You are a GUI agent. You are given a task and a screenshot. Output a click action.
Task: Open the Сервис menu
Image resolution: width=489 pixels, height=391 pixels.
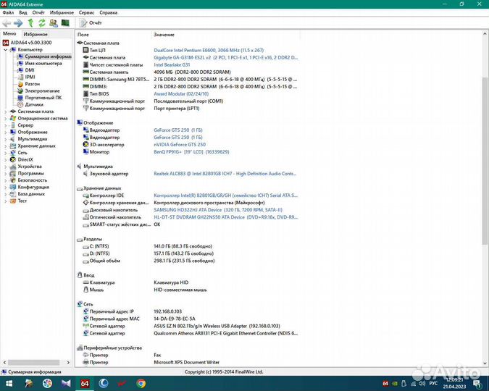click(86, 12)
